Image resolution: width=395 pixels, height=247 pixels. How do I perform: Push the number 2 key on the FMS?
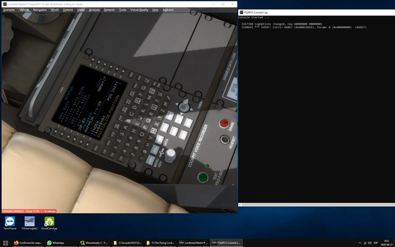point(118,140)
